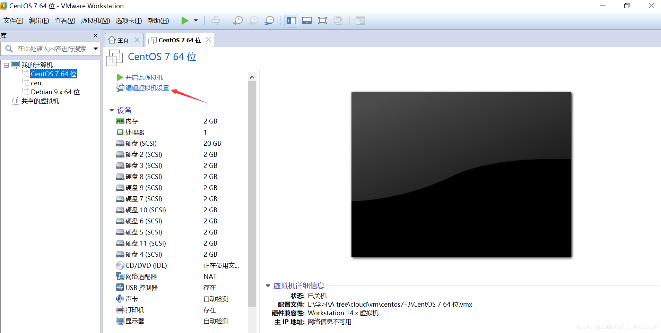Open the snapshot manager toolbar icon

269,21
